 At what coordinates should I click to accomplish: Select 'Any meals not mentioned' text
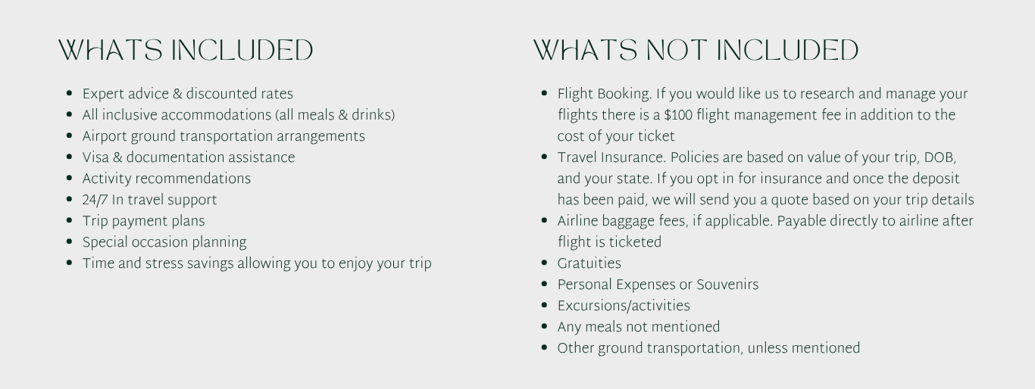pos(639,327)
